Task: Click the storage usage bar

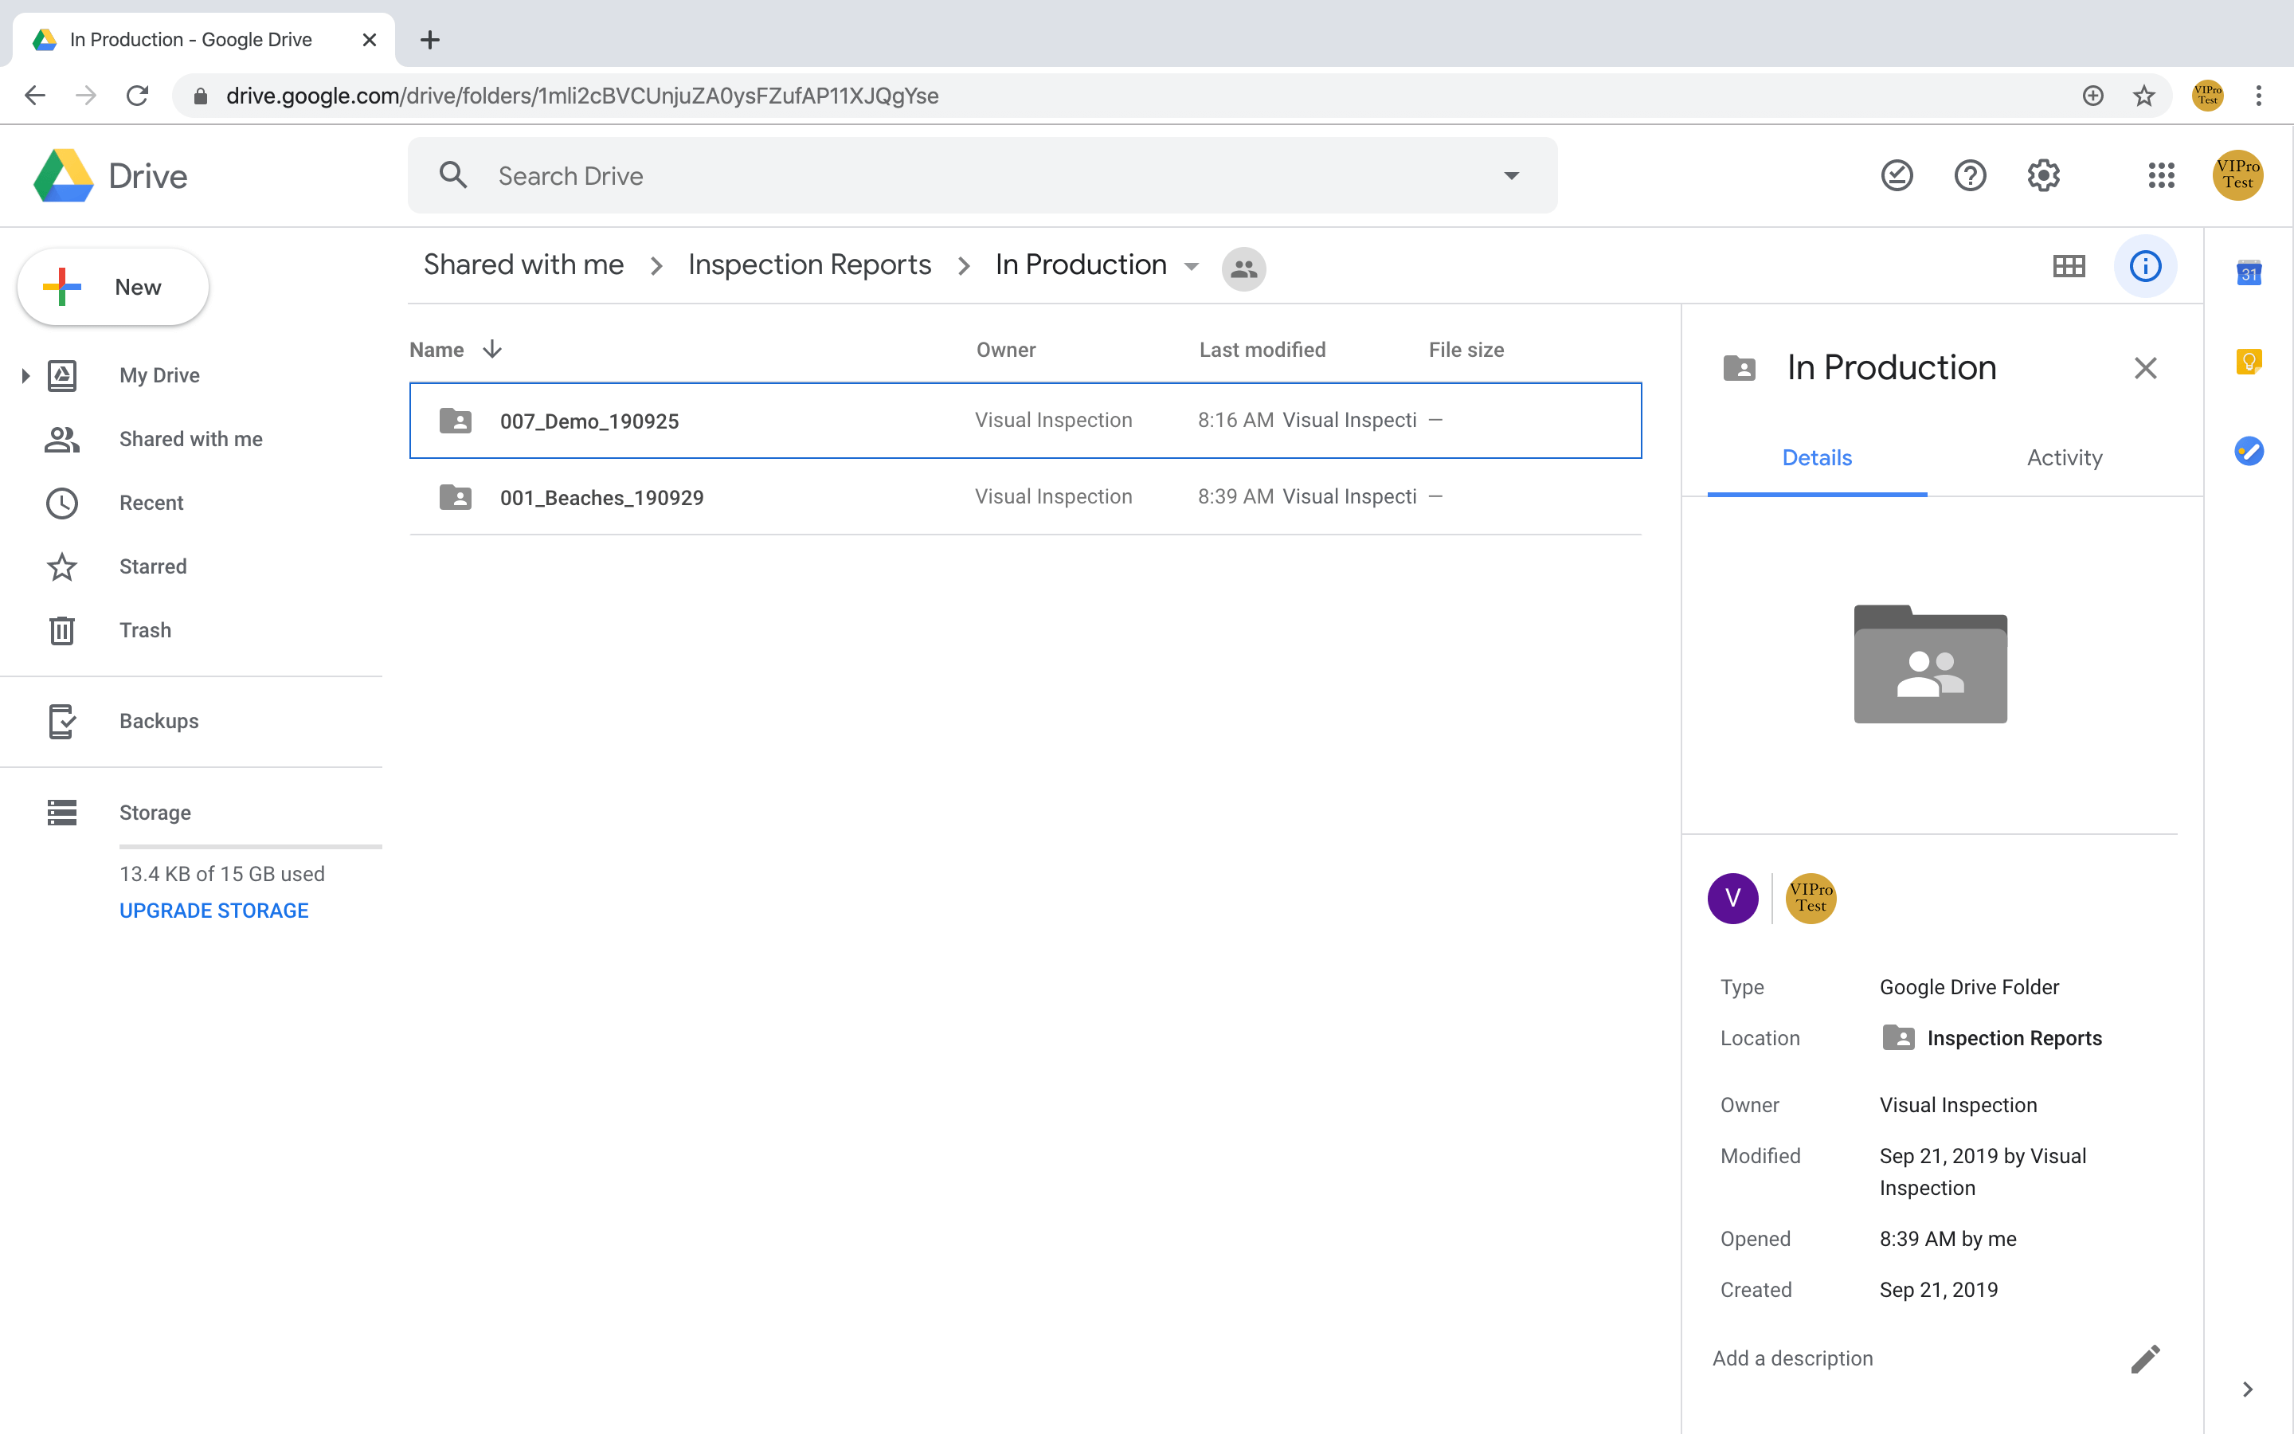Action: click(x=250, y=846)
